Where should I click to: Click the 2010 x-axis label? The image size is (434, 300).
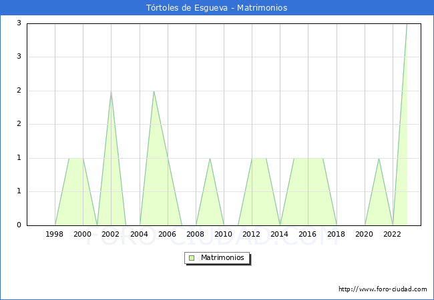[224, 234]
